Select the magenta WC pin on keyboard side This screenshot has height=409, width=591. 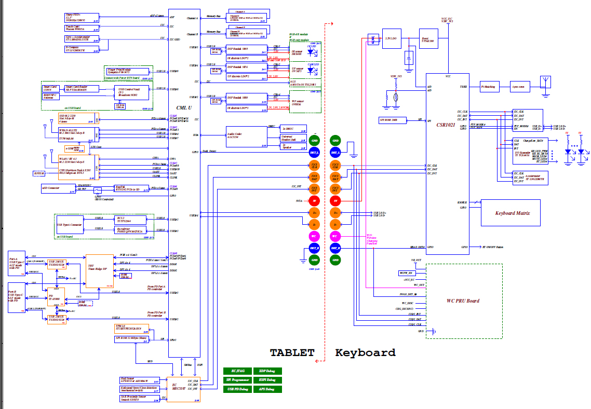coord(335,236)
